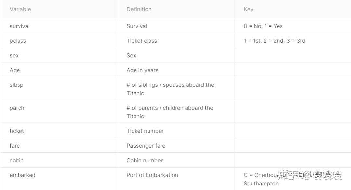Select the pclass variable cell
The height and width of the screenshot is (190, 351).
pyautogui.click(x=18, y=41)
